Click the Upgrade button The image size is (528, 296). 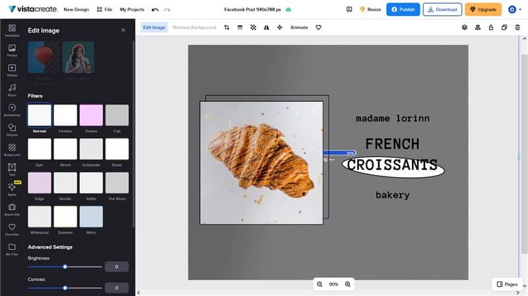[x=483, y=9]
